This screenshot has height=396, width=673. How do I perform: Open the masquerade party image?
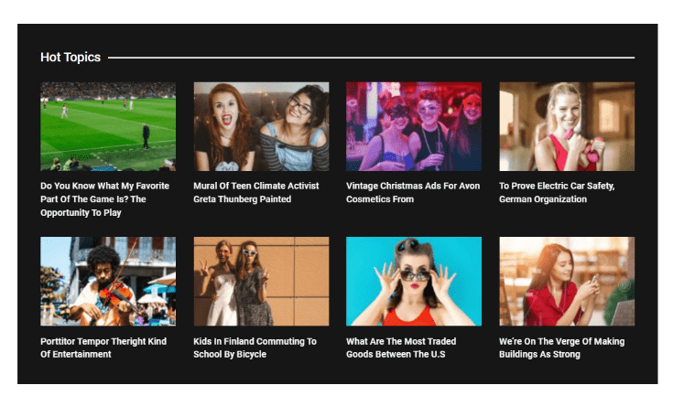click(x=413, y=126)
